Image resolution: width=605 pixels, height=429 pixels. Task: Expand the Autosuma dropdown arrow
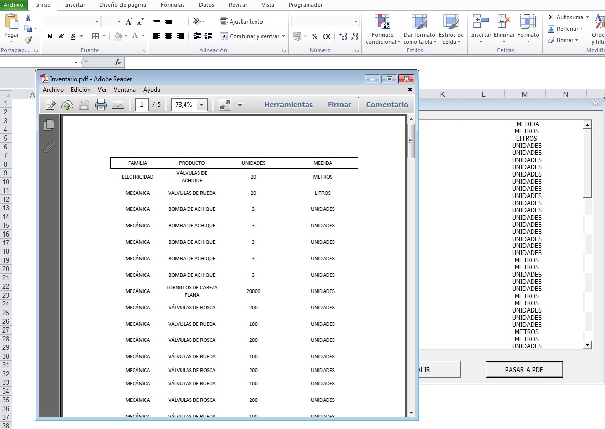coord(587,17)
